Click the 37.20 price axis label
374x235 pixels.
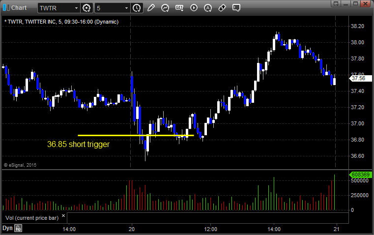[358, 107]
